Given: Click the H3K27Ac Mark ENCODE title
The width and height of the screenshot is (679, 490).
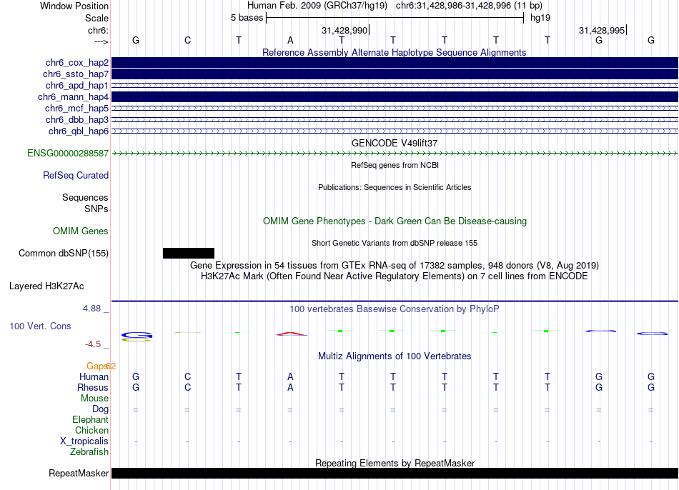Looking at the screenshot, I should [394, 276].
